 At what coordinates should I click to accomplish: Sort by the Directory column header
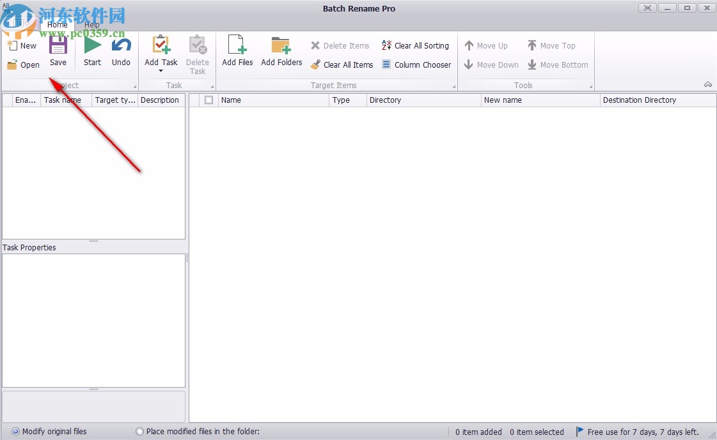(424, 100)
